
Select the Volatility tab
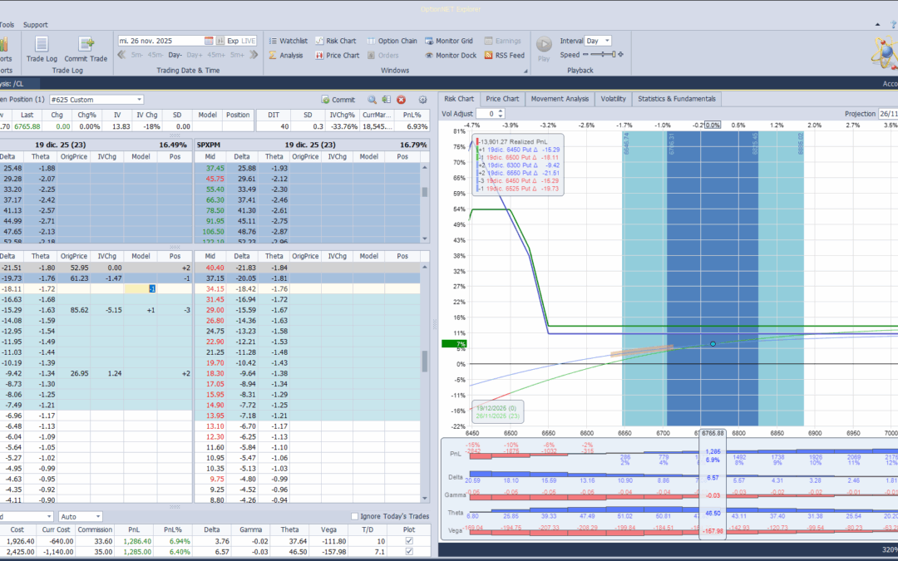pos(614,98)
